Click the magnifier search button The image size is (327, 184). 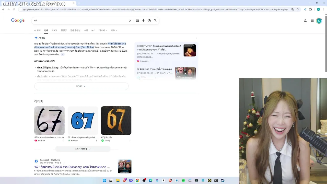point(155,21)
